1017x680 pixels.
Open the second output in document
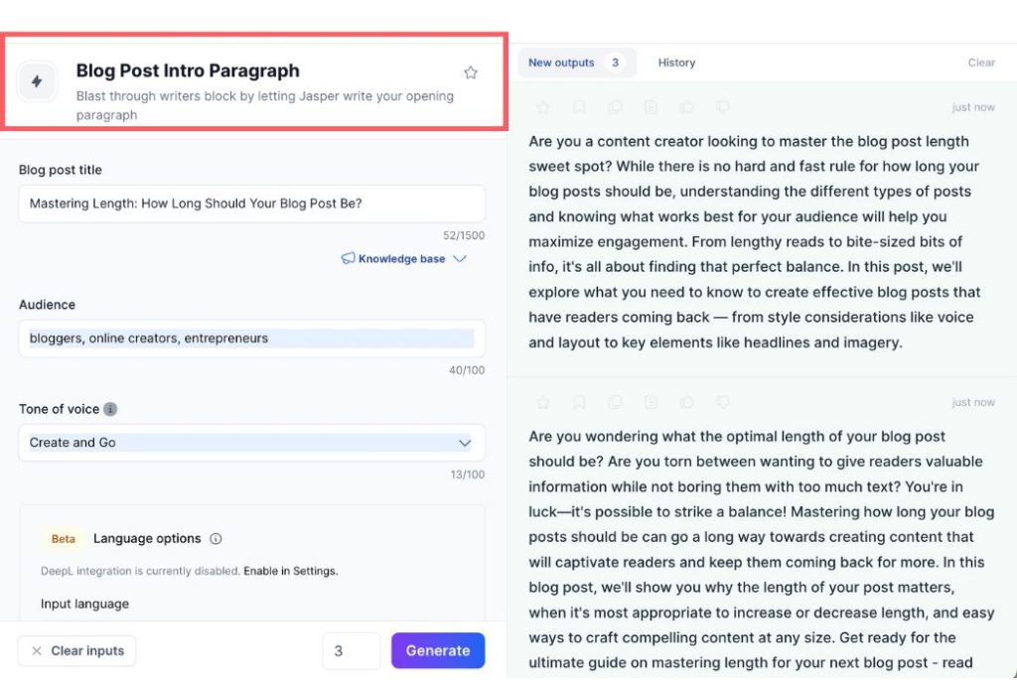[651, 402]
